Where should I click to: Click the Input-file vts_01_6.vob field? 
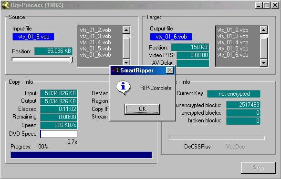pos(33,37)
